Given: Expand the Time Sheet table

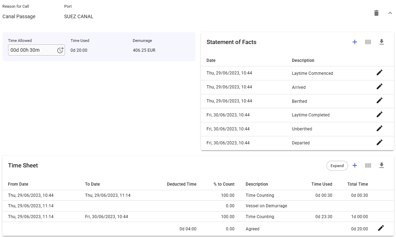Looking at the screenshot, I should click(337, 166).
